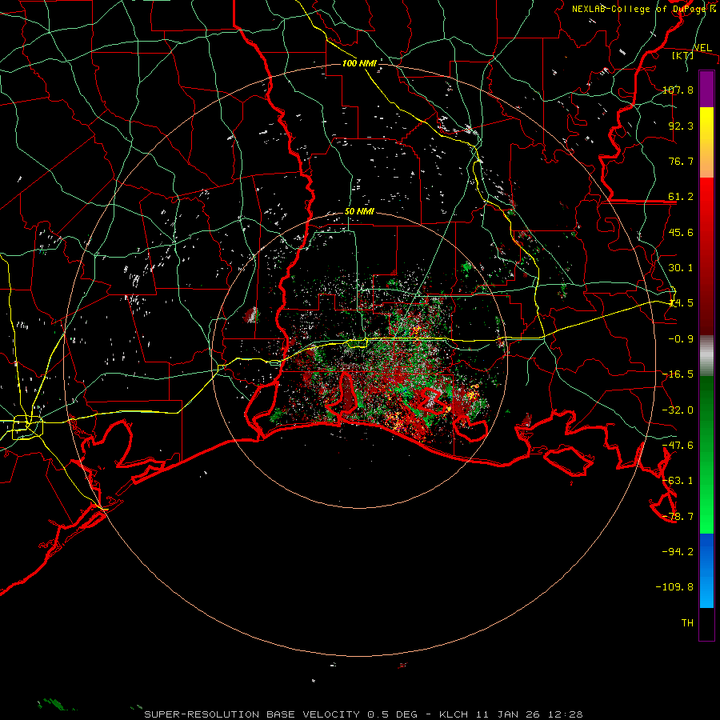
Task: Click the 76.7 velocity scale value
Action: (x=681, y=161)
